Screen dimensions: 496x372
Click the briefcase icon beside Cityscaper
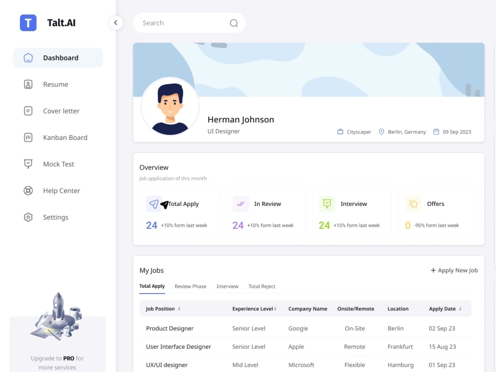click(x=340, y=131)
